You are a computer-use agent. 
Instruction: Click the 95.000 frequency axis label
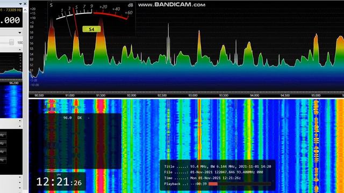point(316,95)
